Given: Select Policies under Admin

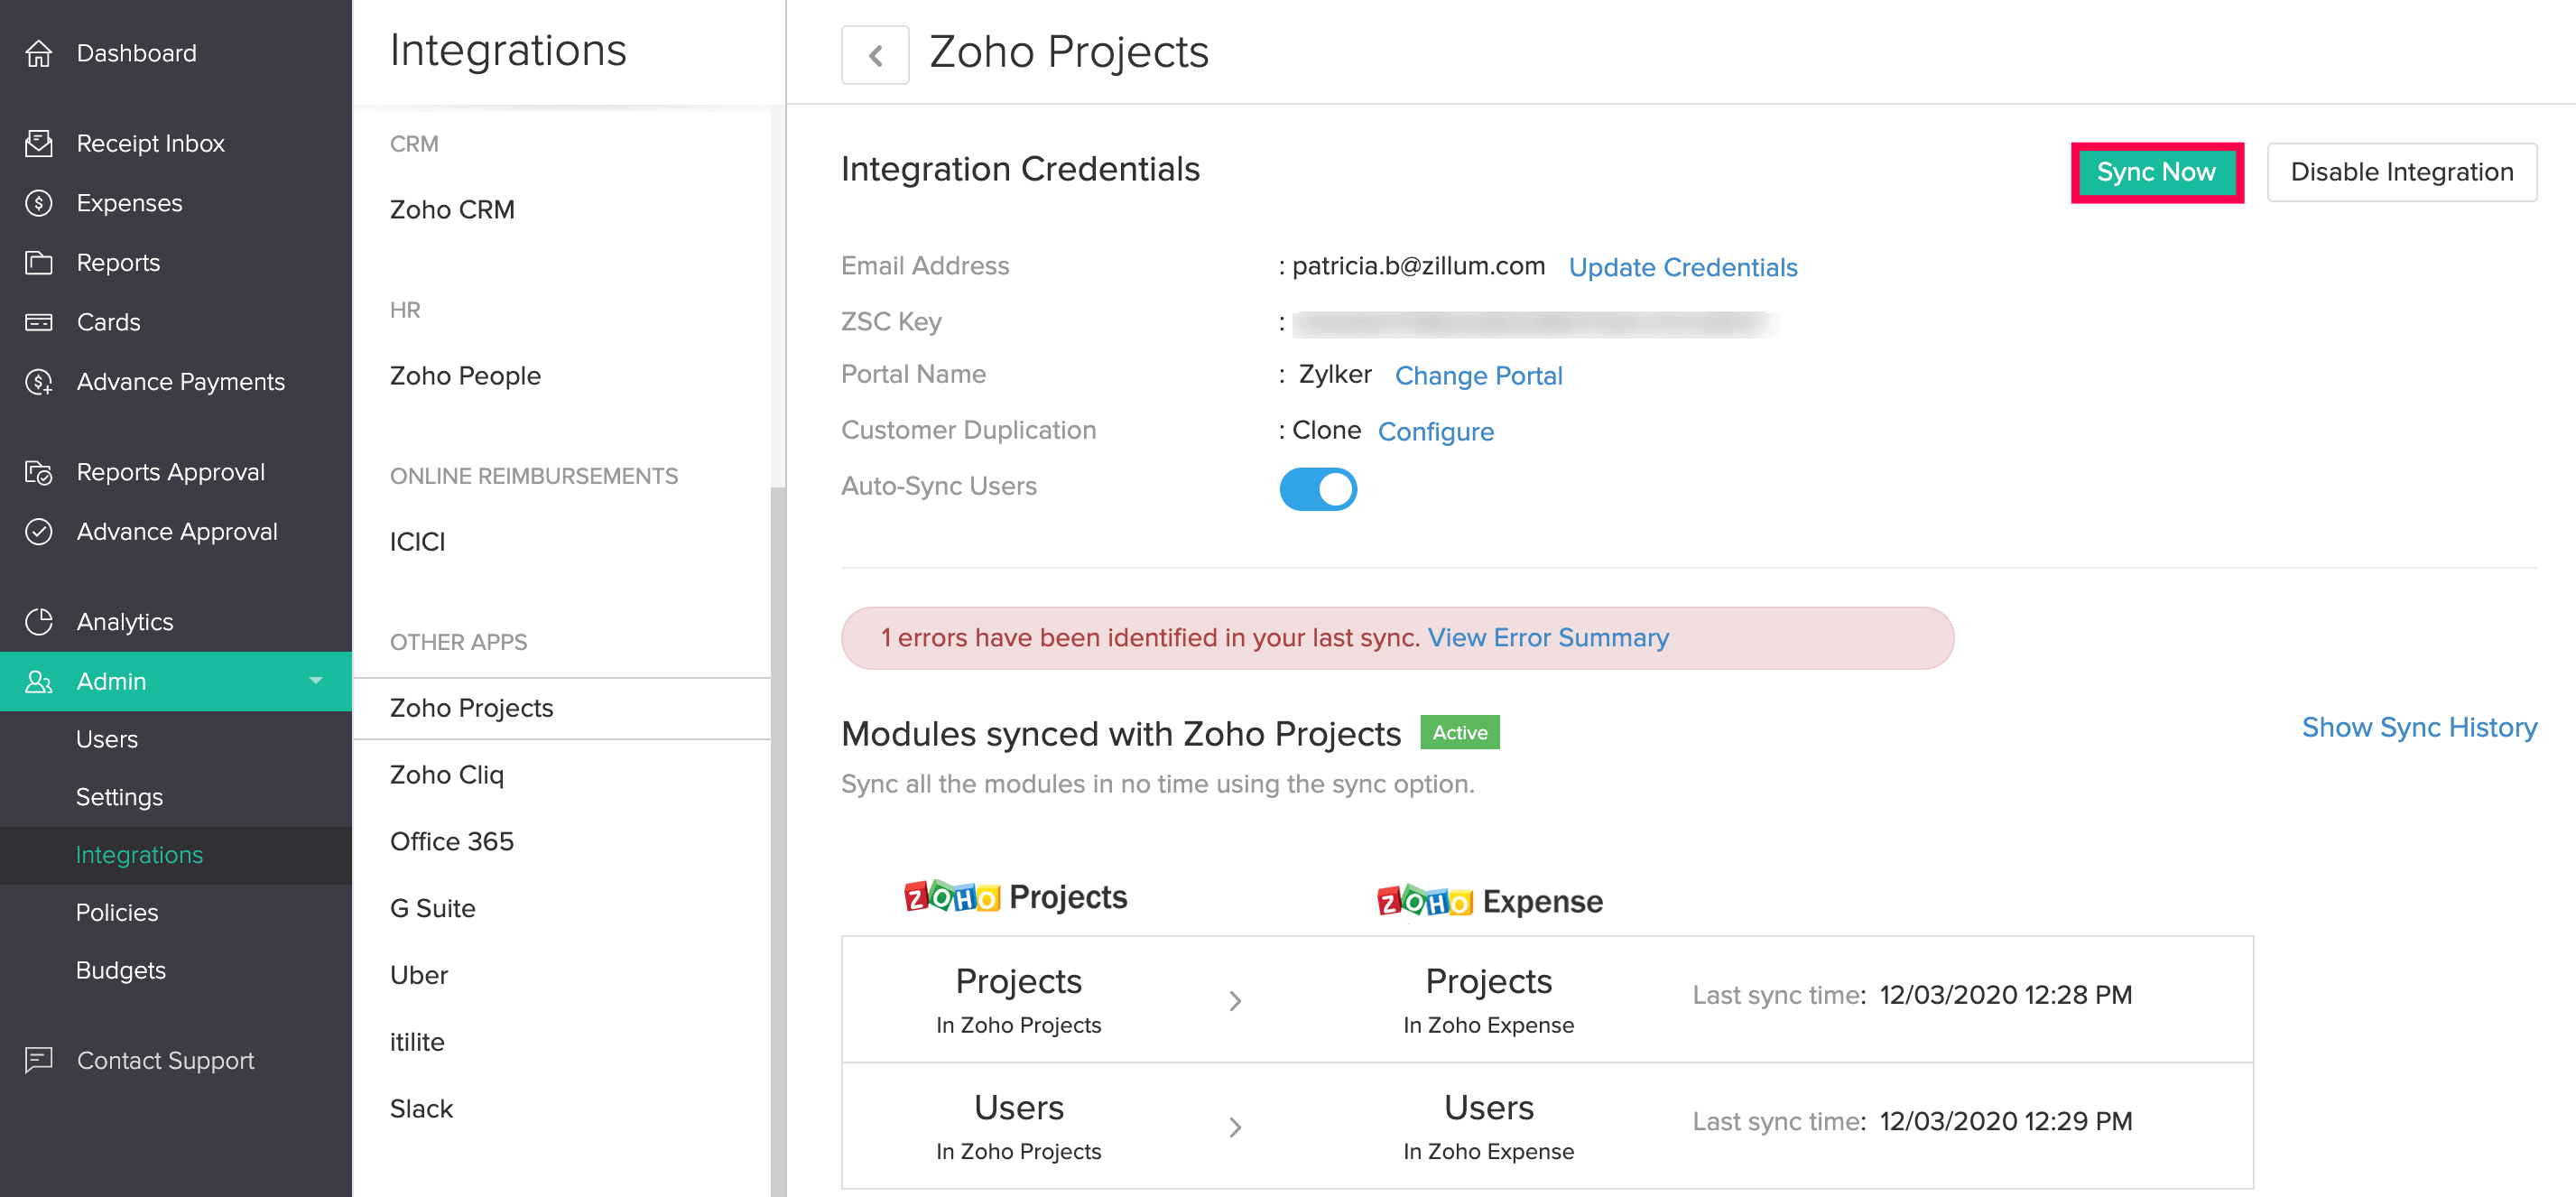Looking at the screenshot, I should pyautogui.click(x=117, y=912).
